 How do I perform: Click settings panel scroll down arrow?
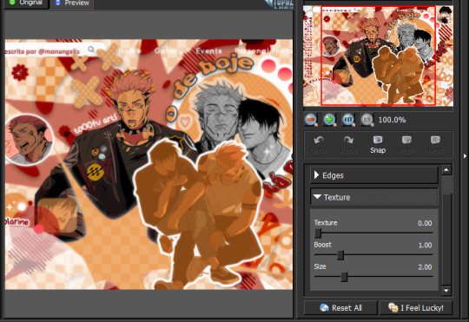click(446, 290)
